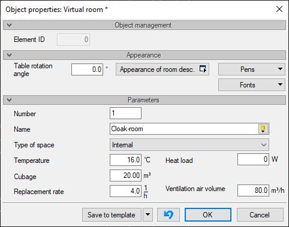Viewport: 289px width, 227px height.
Task: Click the Table rotation angle field
Action: [x=87, y=69]
